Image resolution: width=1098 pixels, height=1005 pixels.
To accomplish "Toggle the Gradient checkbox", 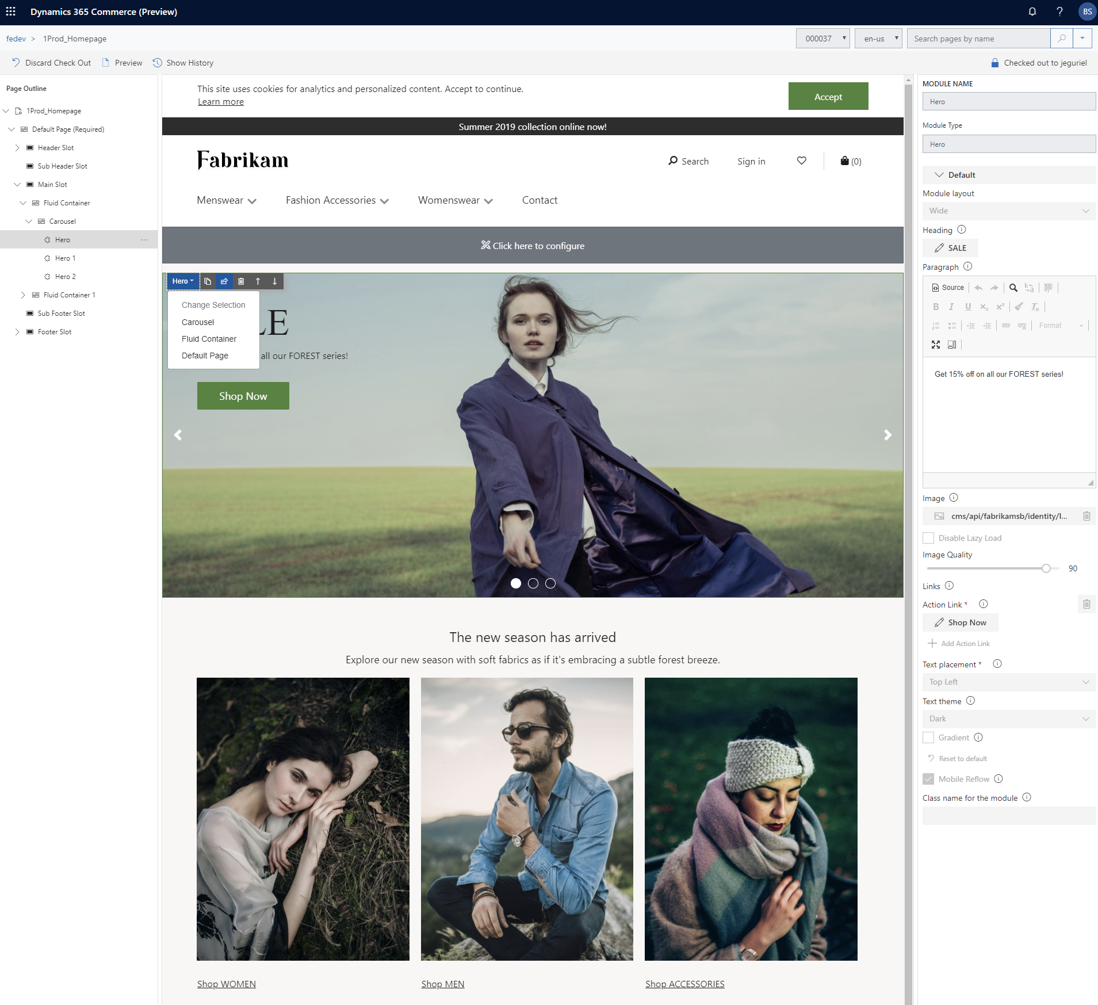I will click(928, 737).
